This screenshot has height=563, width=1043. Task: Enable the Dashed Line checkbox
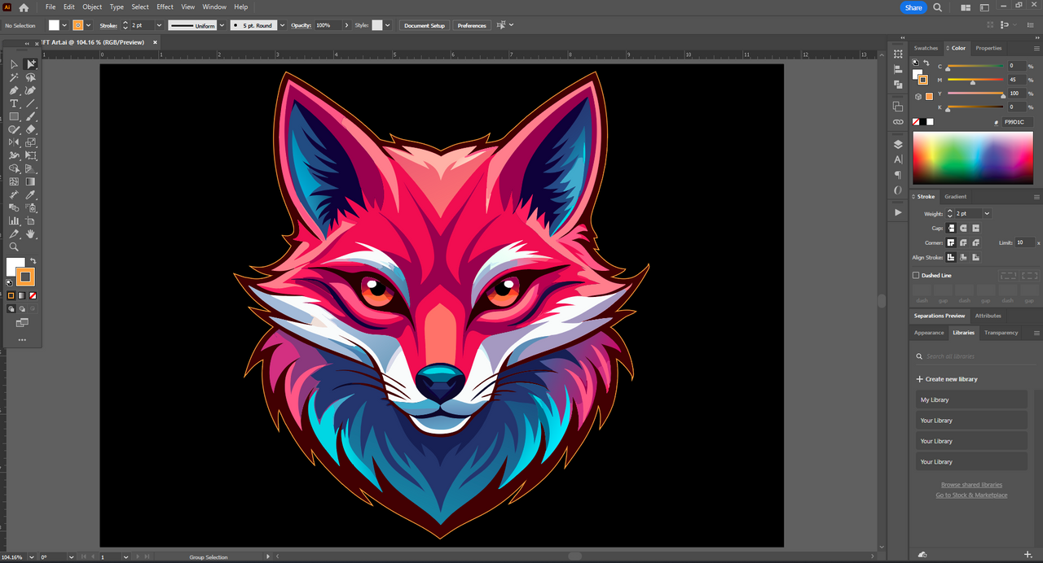[x=916, y=276]
